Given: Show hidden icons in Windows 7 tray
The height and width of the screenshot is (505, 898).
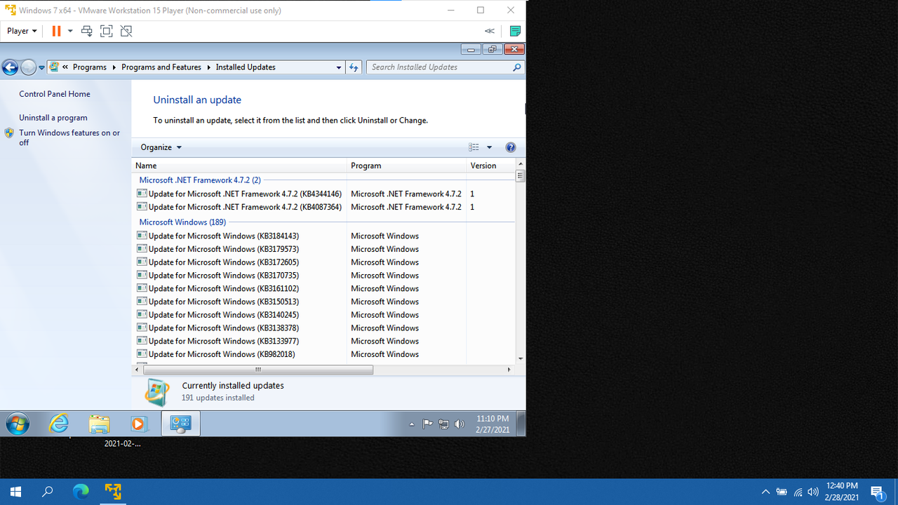Looking at the screenshot, I should (x=412, y=424).
